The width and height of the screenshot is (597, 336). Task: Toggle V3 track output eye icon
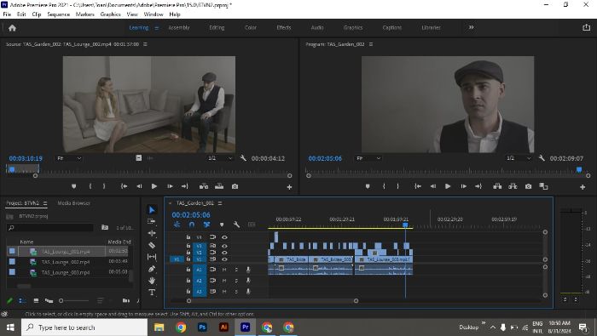224,246
